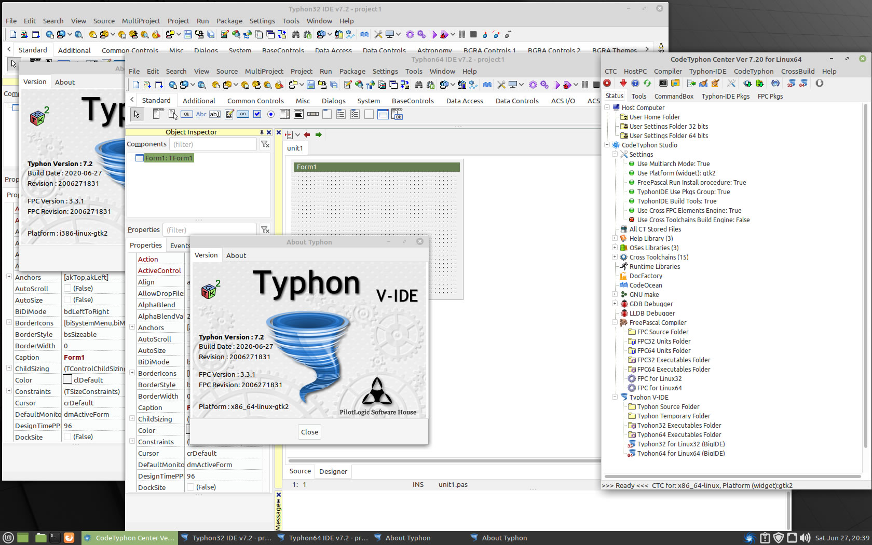This screenshot has height=545, width=872.
Task: Collapse Host Computer tree node
Action: 607,107
